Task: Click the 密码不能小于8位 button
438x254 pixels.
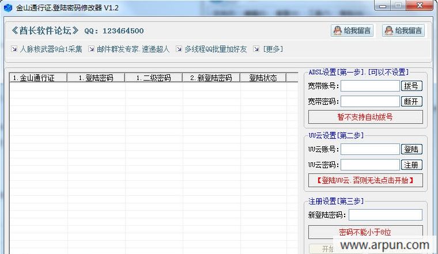Action: coord(365,232)
